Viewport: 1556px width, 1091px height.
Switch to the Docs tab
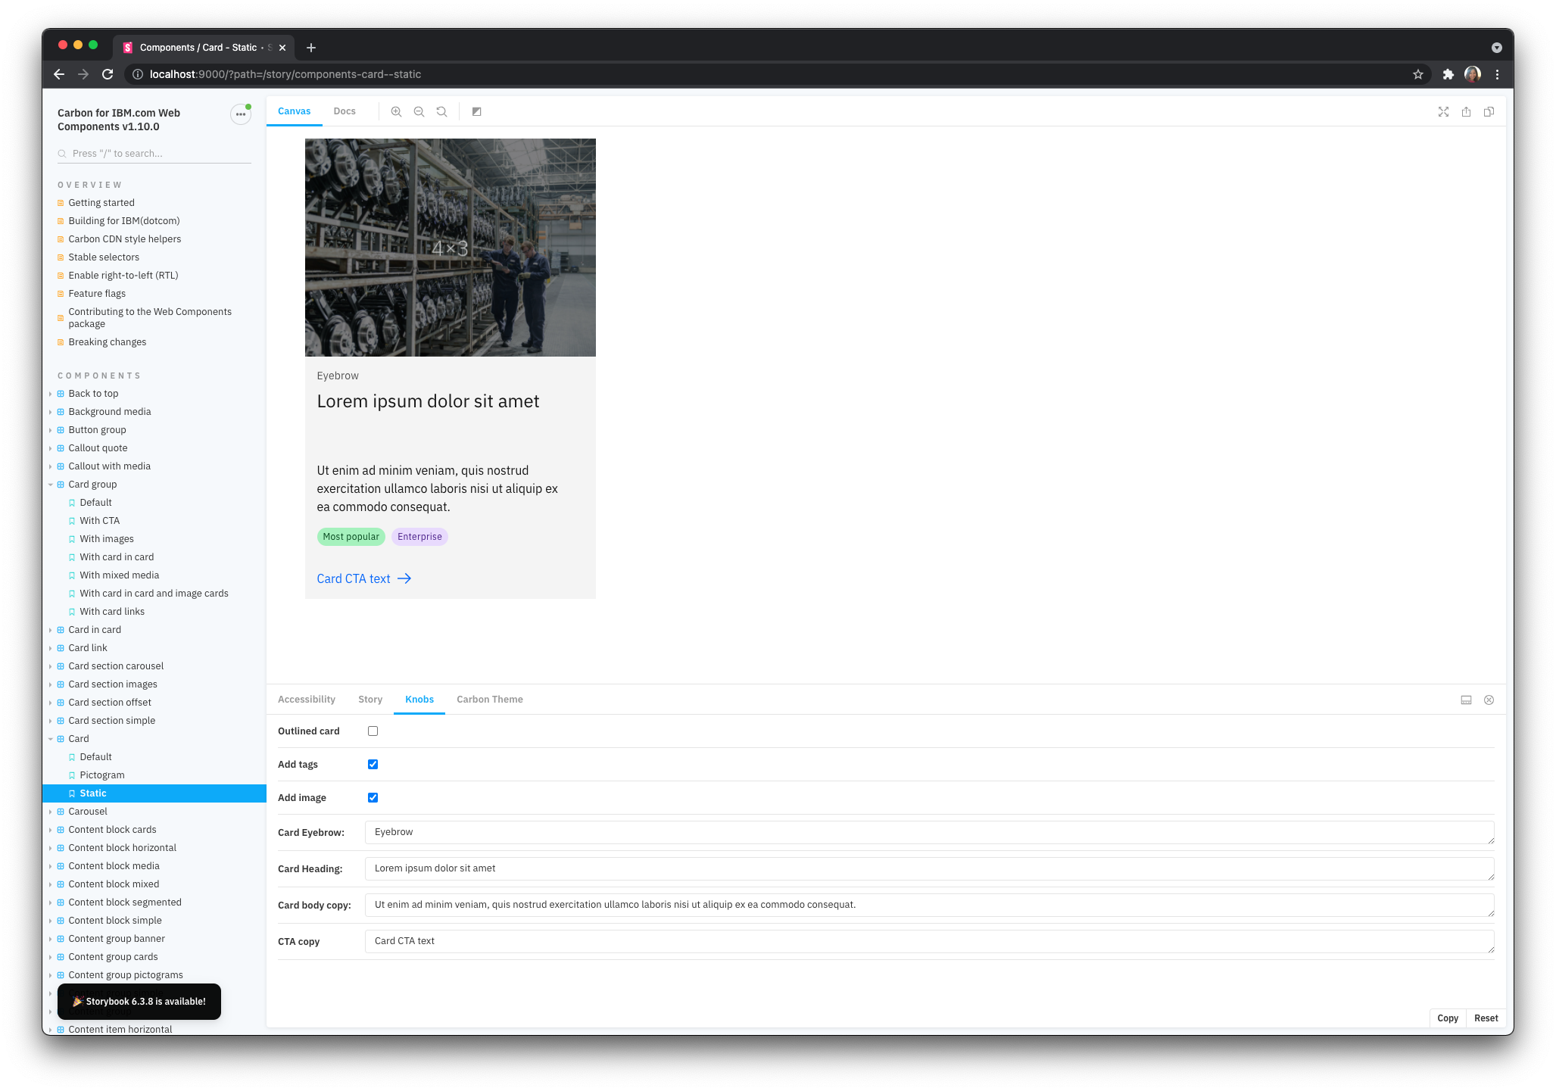[345, 111]
